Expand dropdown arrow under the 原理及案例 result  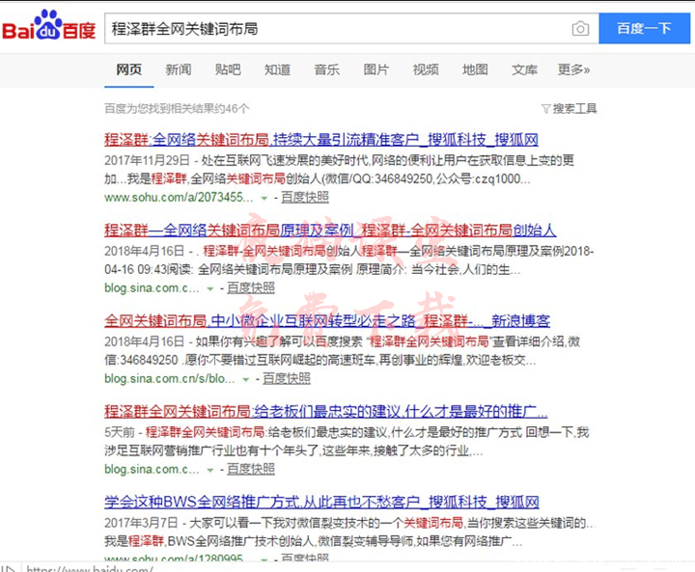[210, 289]
